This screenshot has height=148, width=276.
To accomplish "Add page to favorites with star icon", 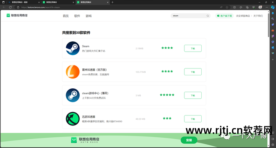I will point(227,7).
